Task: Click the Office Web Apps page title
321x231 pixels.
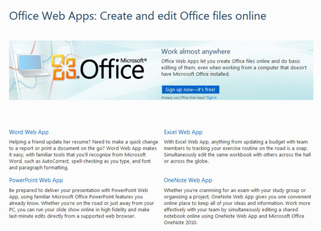Action: pyautogui.click(x=138, y=16)
